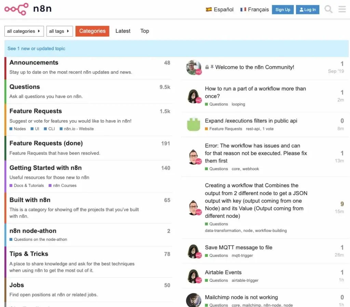The image size is (350, 307).
Task: Open topic How to run a part of a workflow
Action: tap(255, 92)
